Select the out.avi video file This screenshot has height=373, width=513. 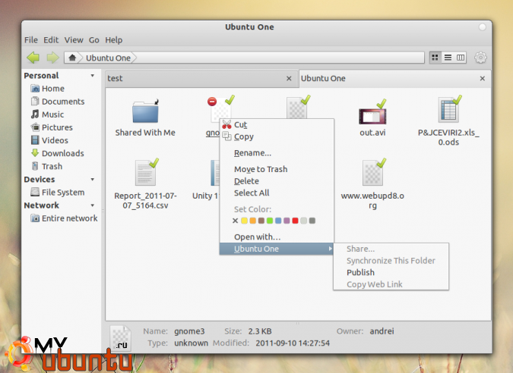[x=372, y=118]
